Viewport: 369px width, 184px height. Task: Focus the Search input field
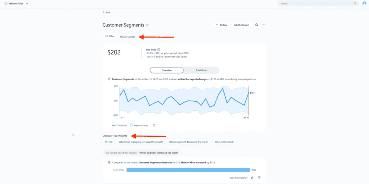(318, 4)
